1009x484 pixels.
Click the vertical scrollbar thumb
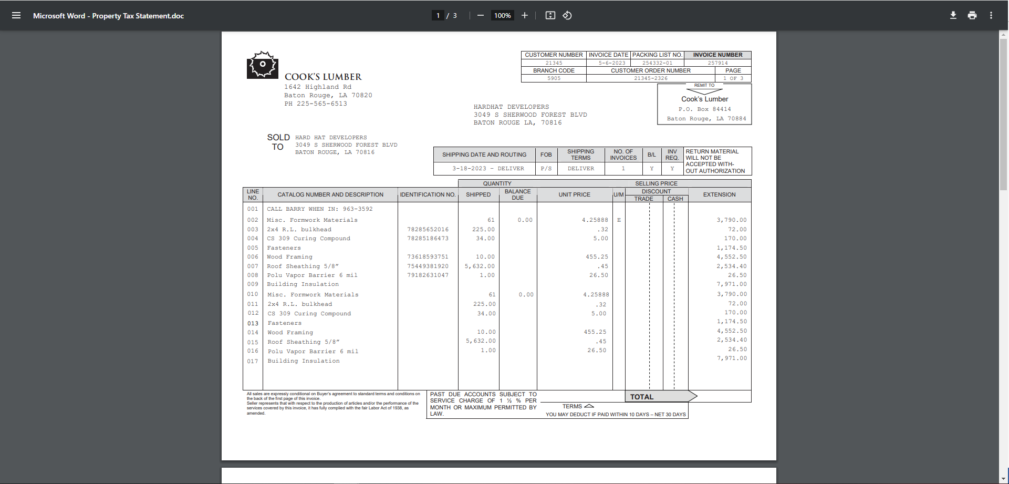(1003, 114)
